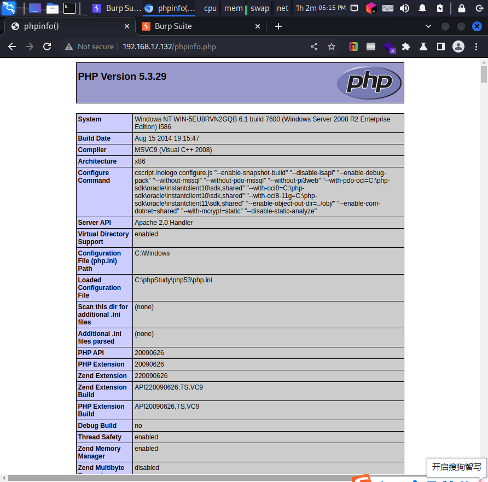
Task: Open the Chrome Labs flask icon
Action: [x=423, y=47]
